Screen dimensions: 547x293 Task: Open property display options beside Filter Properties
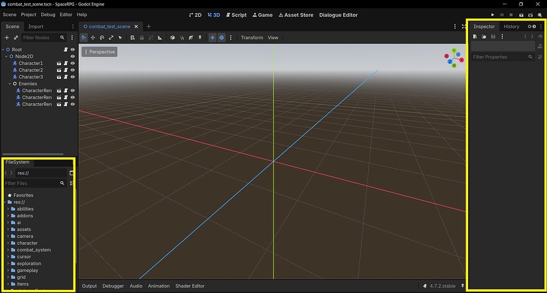coord(540,56)
